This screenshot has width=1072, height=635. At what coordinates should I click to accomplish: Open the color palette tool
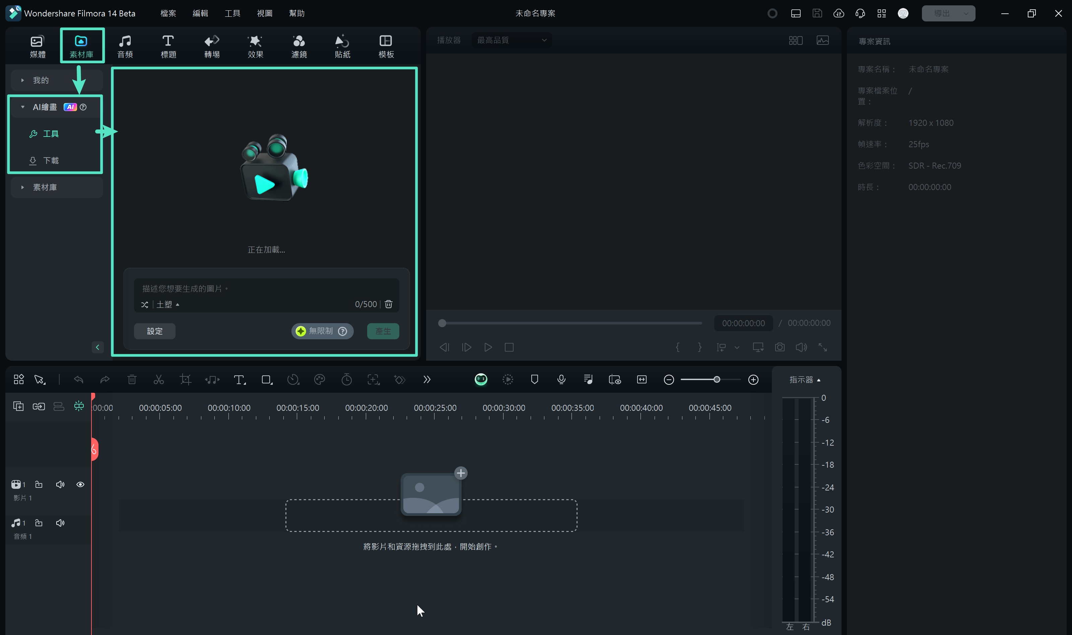pos(320,379)
